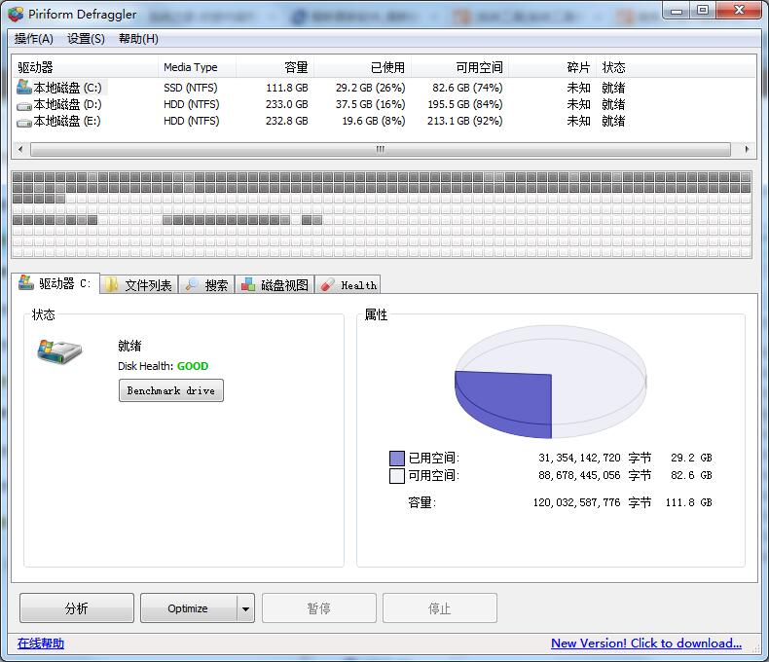769x662 pixels.
Task: Open the 在线帮助 link
Action: [41, 643]
